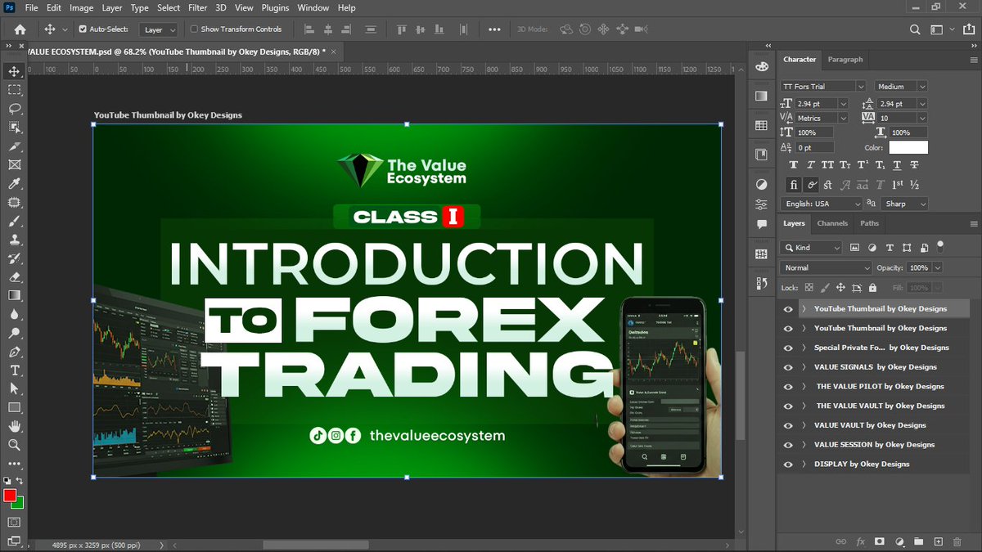Select the Lasso tool
This screenshot has height=552, width=982.
pos(14,109)
